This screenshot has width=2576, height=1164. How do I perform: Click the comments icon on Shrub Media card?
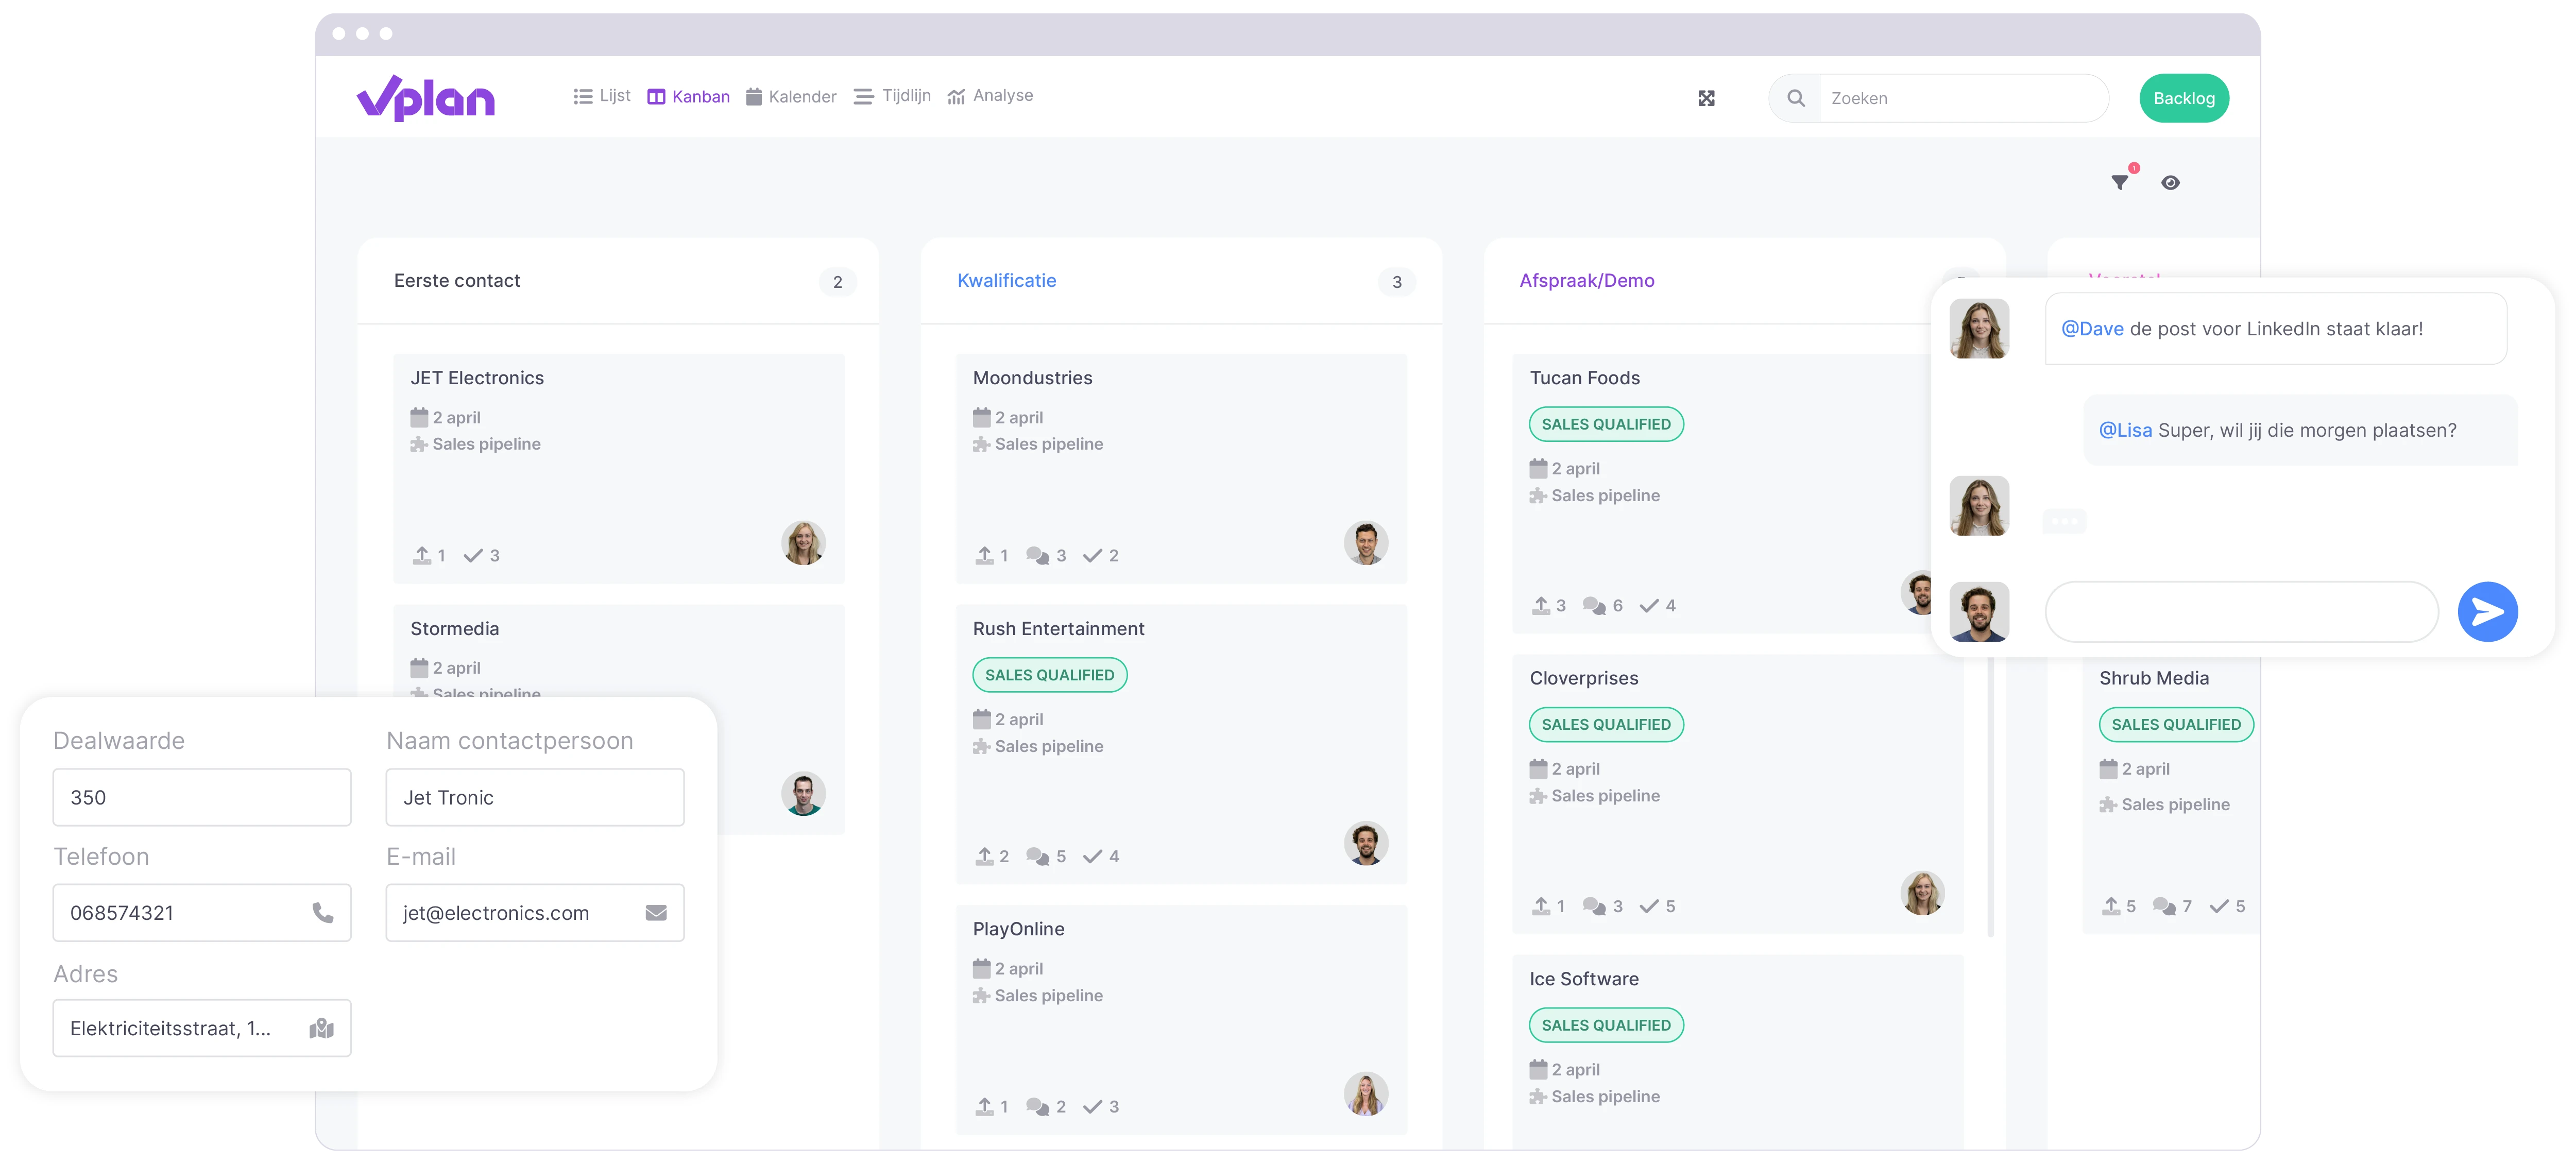(2164, 906)
